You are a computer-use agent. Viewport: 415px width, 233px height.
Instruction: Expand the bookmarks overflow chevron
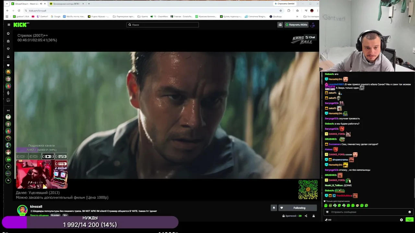[297, 17]
